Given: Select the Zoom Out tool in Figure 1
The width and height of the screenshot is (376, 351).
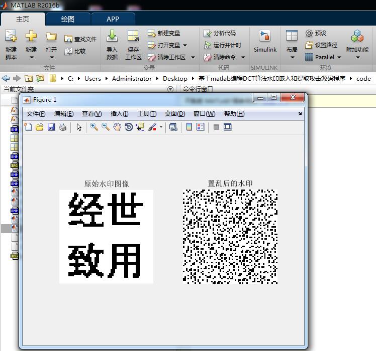Looking at the screenshot, I should tap(106, 127).
